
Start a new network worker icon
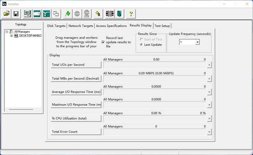46,14
